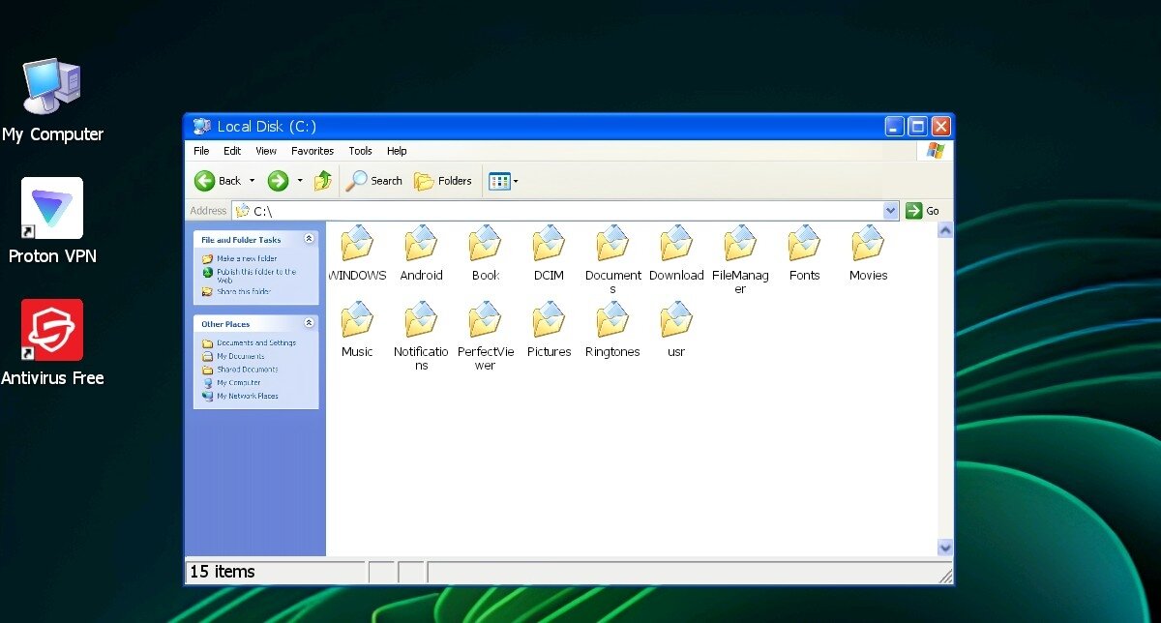
Task: Open the Views dropdown button
Action: 503,181
